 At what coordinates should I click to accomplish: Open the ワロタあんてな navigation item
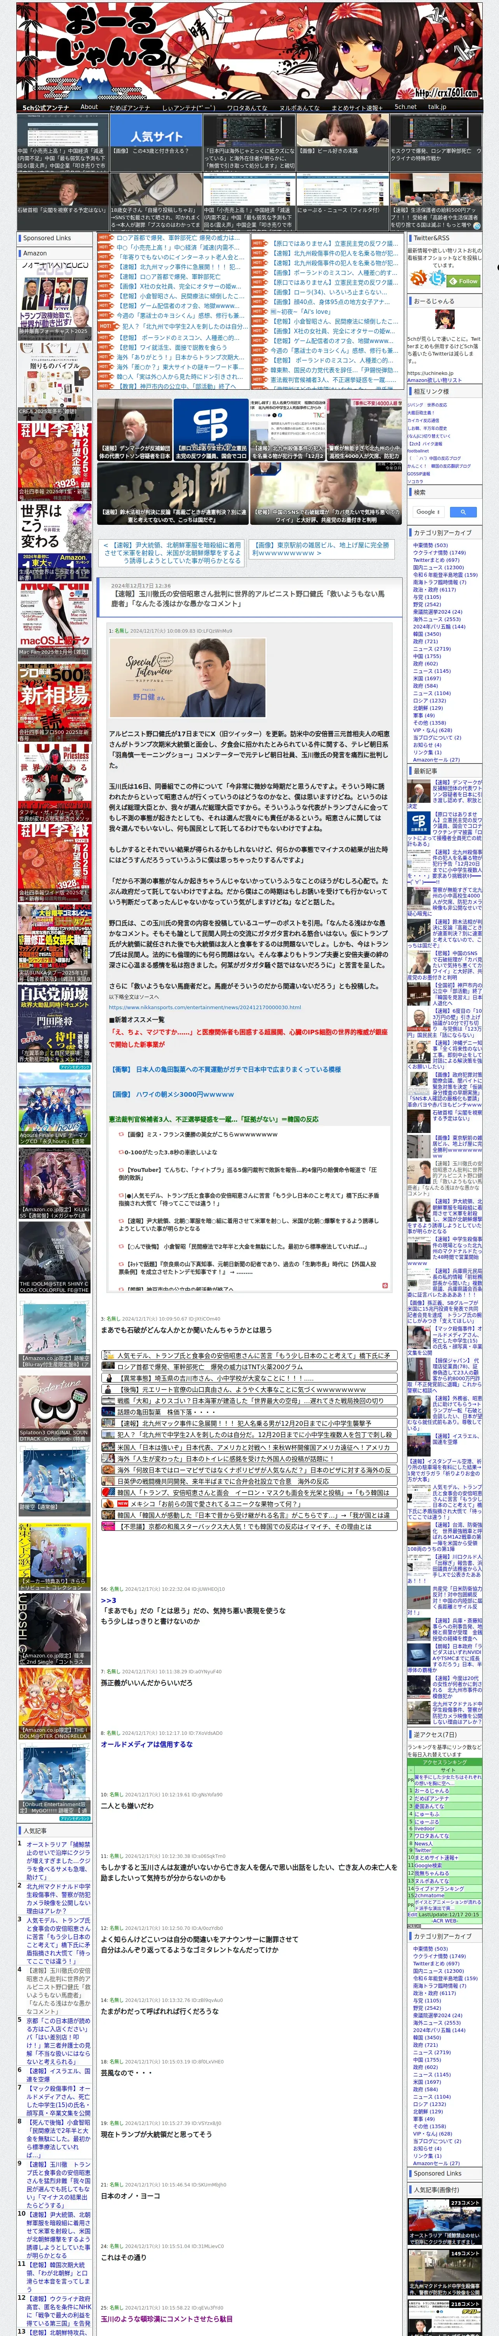click(x=246, y=107)
